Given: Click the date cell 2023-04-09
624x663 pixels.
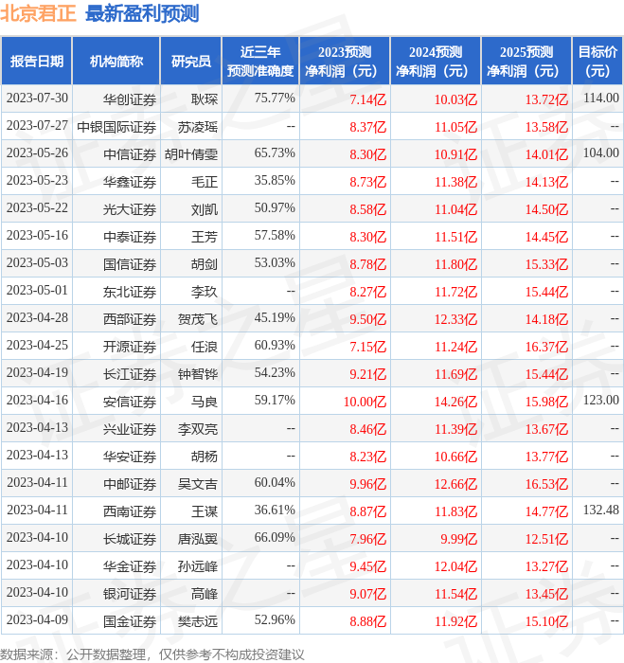Looking at the screenshot, I should [37, 620].
